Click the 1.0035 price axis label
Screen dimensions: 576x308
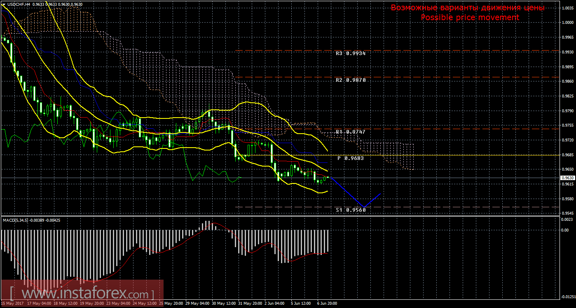568,8
